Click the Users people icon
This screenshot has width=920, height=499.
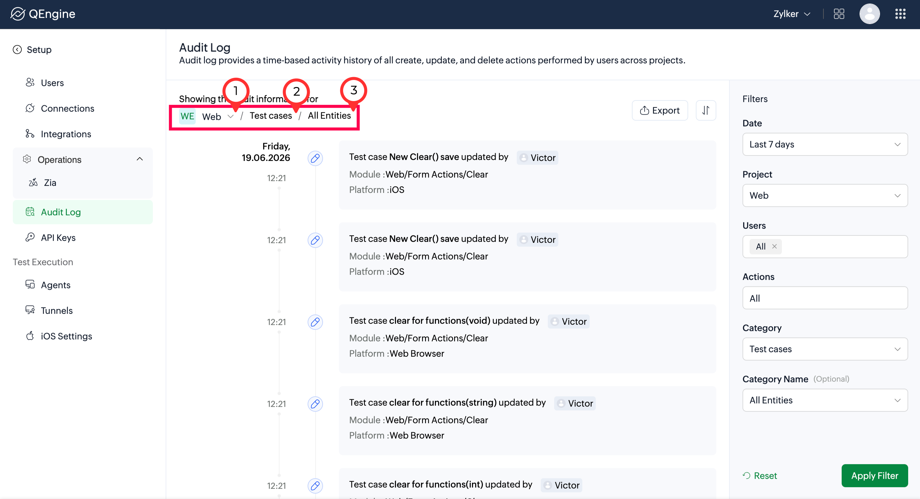[x=30, y=82]
